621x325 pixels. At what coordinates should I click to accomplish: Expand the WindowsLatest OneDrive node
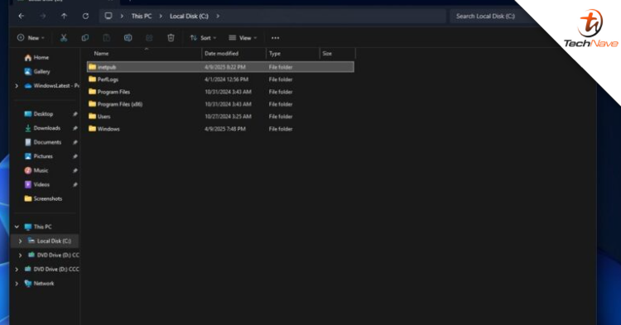click(x=17, y=86)
